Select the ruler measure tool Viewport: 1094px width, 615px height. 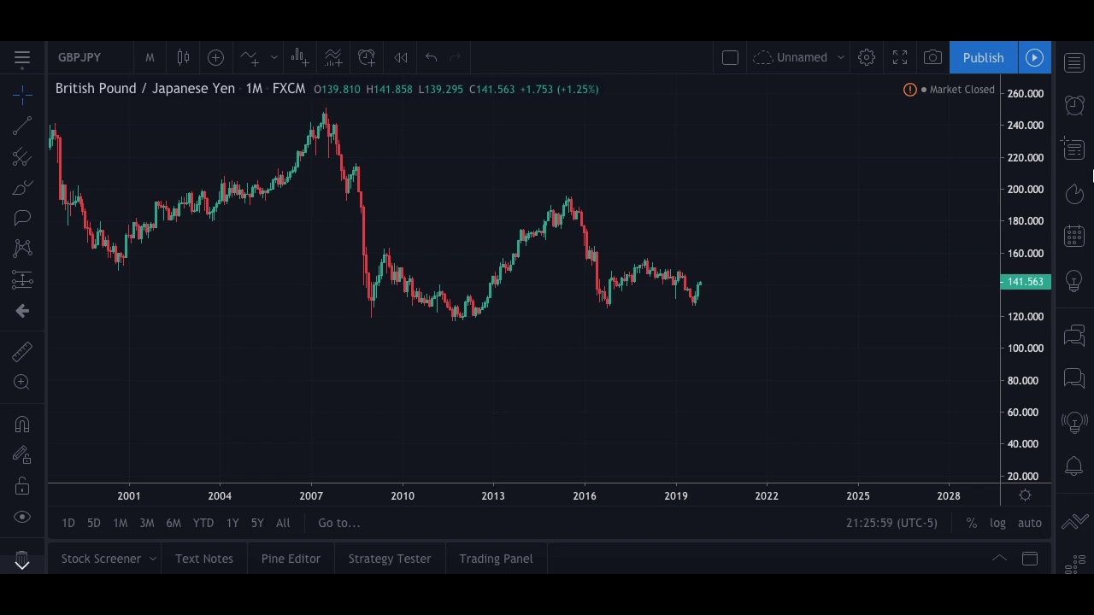(x=22, y=351)
